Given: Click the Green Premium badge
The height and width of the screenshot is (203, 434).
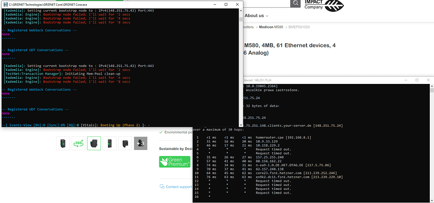Looking at the screenshot, I should tap(175, 162).
